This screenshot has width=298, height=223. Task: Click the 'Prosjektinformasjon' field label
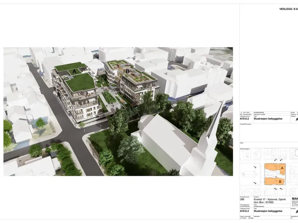245,124
